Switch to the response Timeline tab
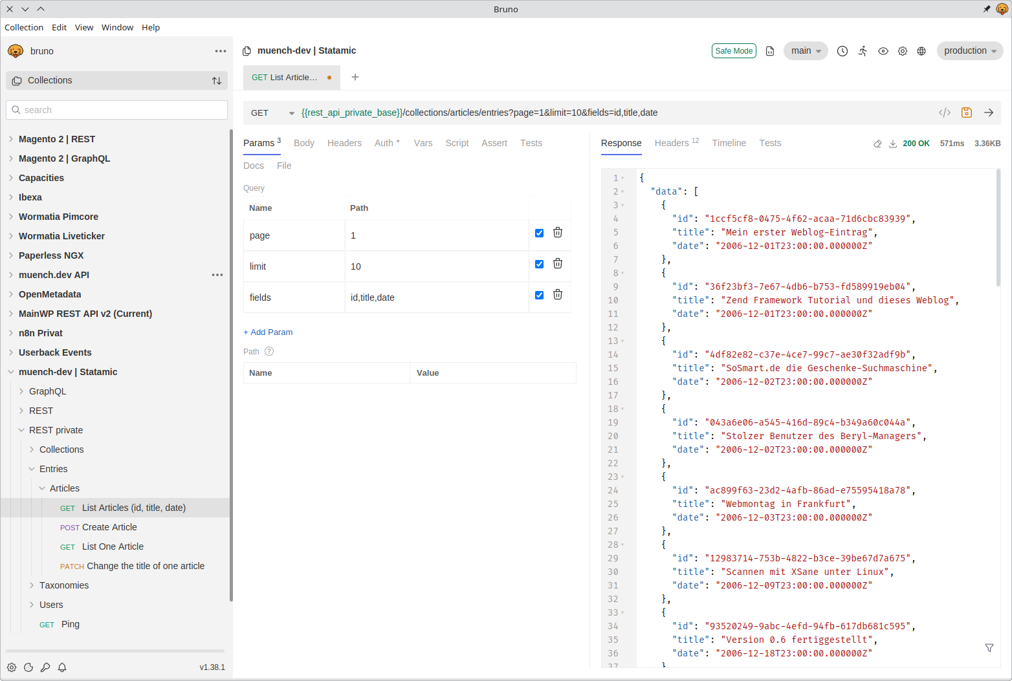The image size is (1012, 681). coord(729,143)
